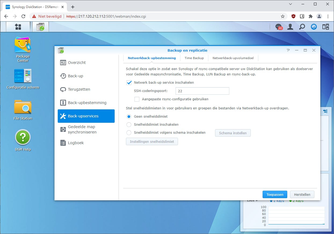The image size is (334, 234).
Task: Disable Netwerk back-up service inschakelen
Action: (x=129, y=83)
